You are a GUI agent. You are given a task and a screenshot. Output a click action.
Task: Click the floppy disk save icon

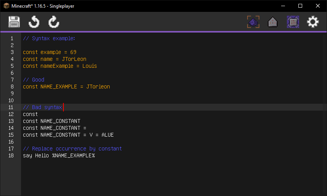14,22
